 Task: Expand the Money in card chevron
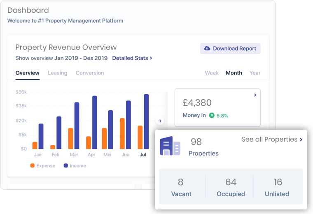click(x=255, y=95)
